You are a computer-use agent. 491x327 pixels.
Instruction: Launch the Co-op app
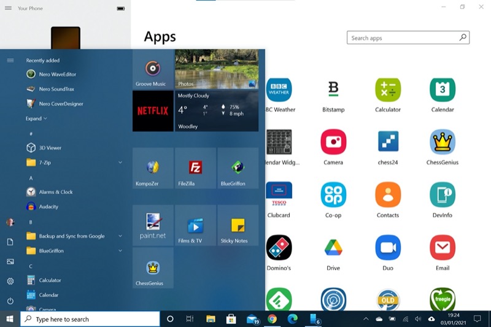(x=333, y=194)
